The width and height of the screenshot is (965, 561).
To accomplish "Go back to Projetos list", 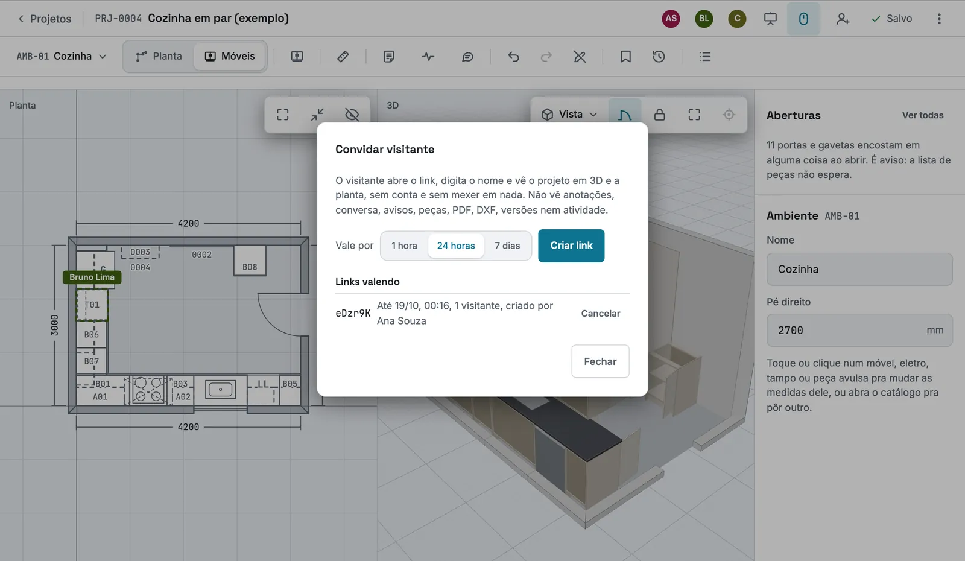I will coord(44,19).
